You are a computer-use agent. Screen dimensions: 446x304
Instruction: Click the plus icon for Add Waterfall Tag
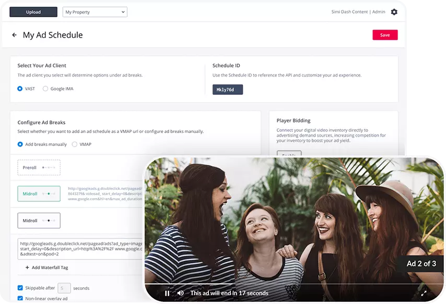[x=27, y=267]
